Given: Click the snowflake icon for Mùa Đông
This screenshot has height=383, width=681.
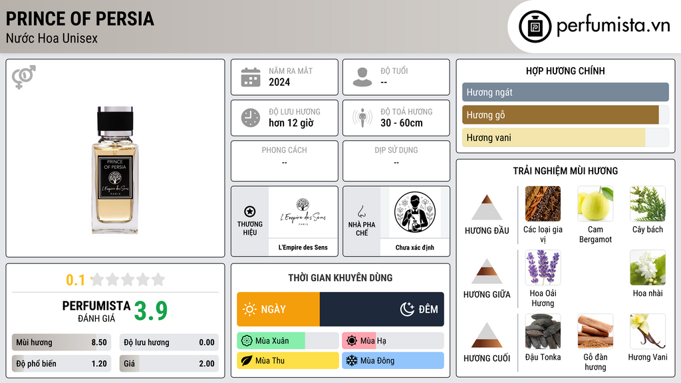Looking at the screenshot, I should tap(352, 360).
